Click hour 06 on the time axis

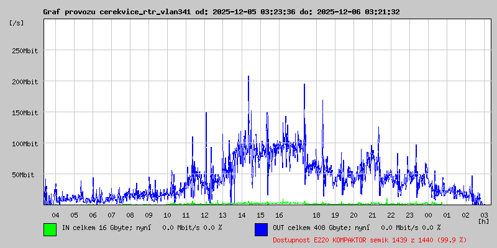pos(93,215)
